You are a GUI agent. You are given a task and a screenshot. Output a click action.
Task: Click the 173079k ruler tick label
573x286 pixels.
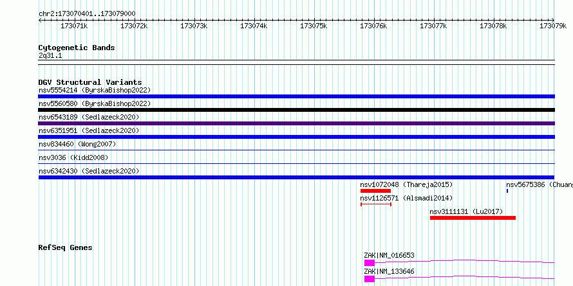click(554, 26)
